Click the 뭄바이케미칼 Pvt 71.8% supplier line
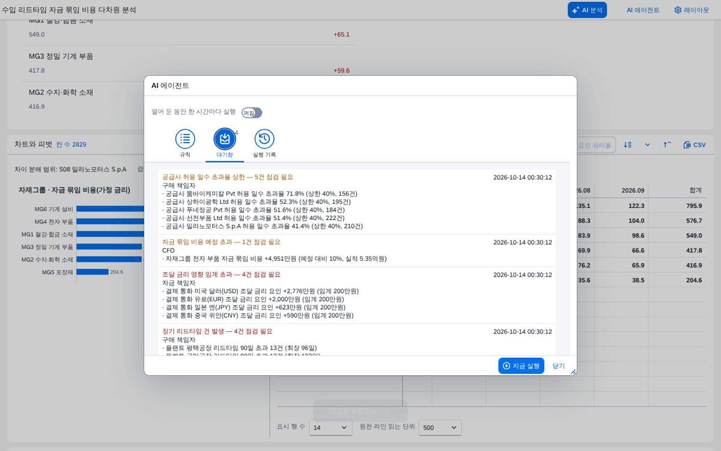Image resolution: width=721 pixels, height=451 pixels. click(x=260, y=194)
